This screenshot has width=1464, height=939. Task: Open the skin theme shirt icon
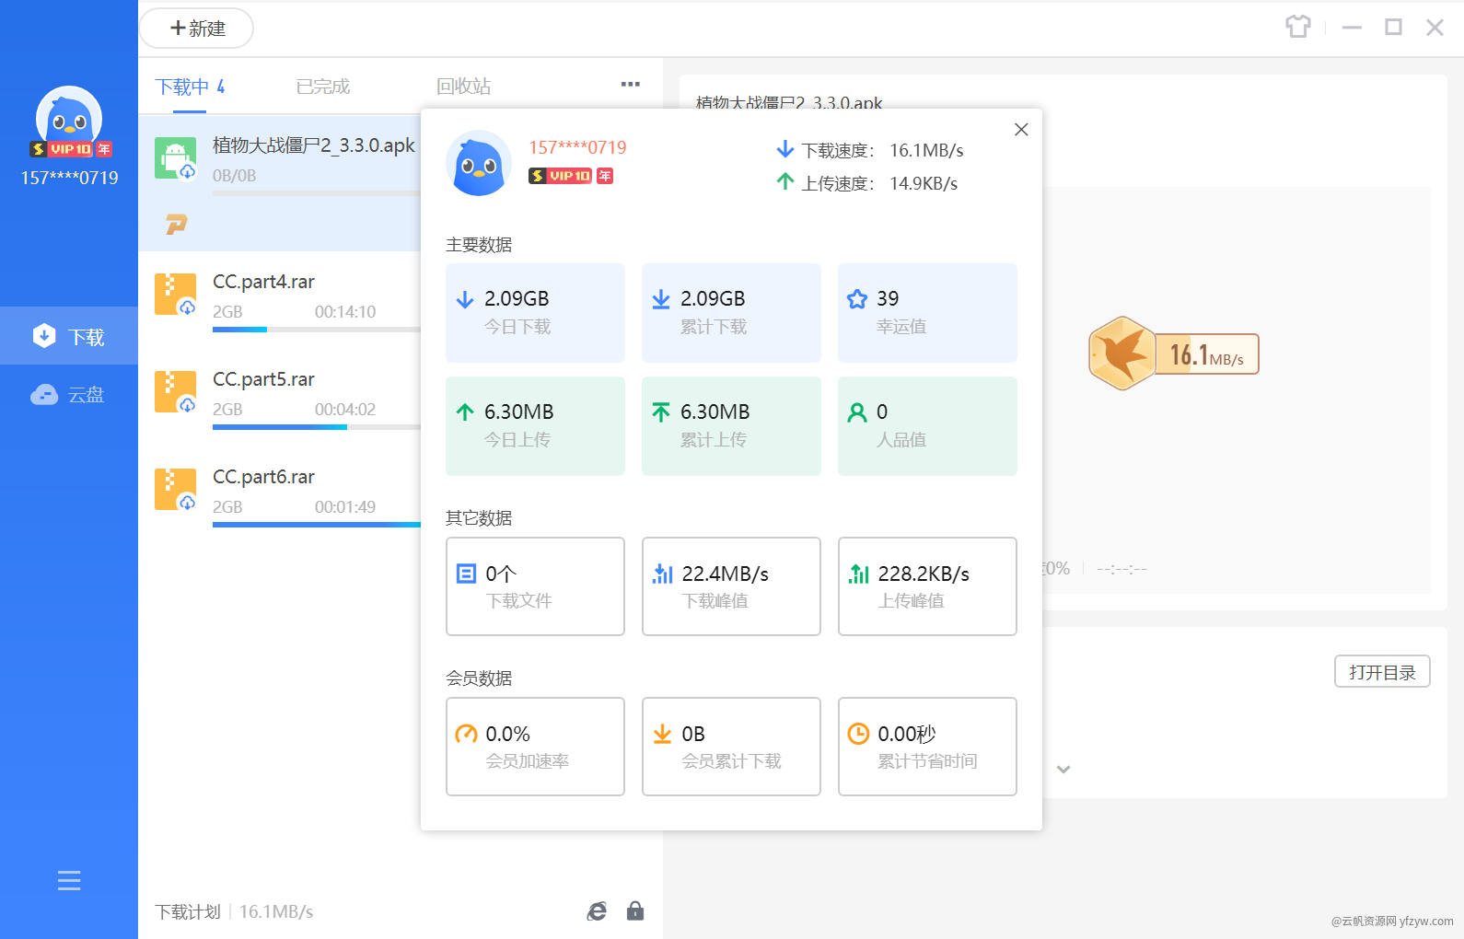(x=1298, y=27)
